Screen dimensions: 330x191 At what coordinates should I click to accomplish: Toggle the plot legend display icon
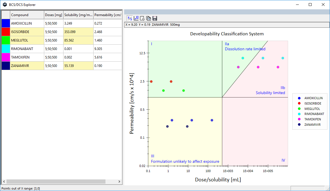136,18
